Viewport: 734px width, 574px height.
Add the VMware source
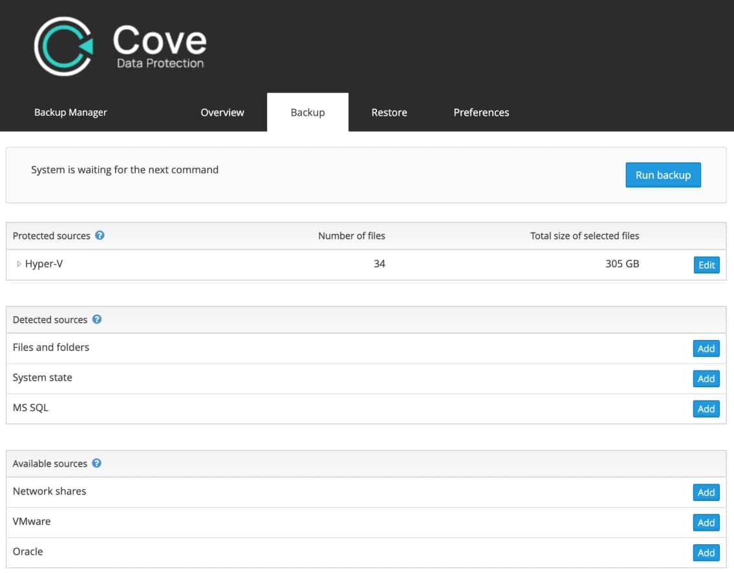(706, 522)
